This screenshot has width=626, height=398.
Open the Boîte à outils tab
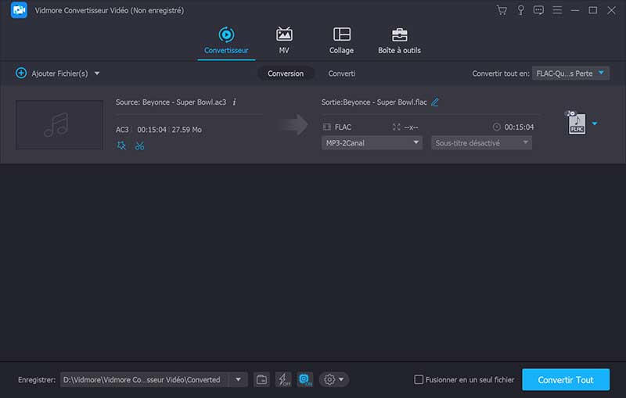[399, 41]
